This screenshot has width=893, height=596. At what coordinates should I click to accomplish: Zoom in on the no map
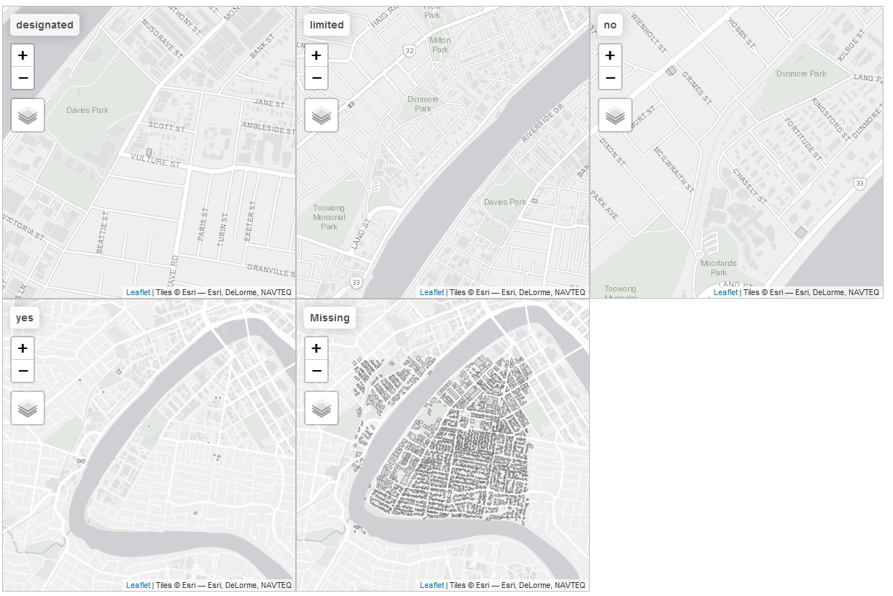click(x=610, y=55)
